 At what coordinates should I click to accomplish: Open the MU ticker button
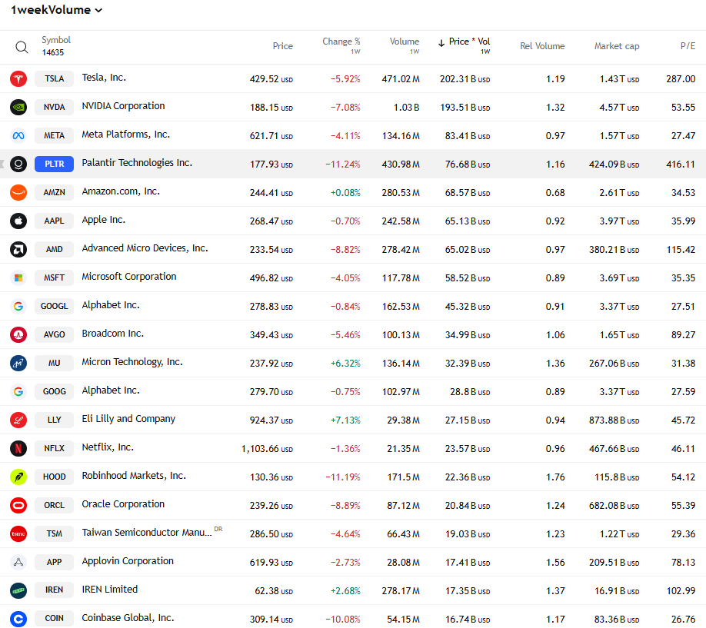point(54,363)
